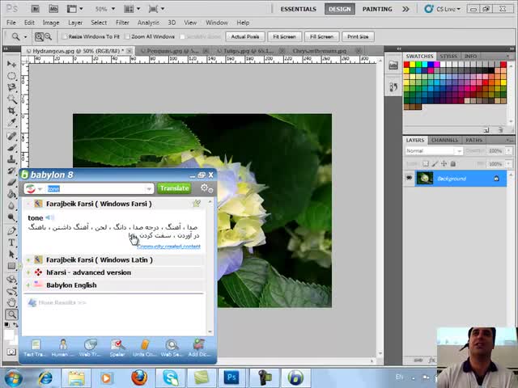
Task: Play the 'tone' pronunciation speaker icon
Action: pos(49,217)
